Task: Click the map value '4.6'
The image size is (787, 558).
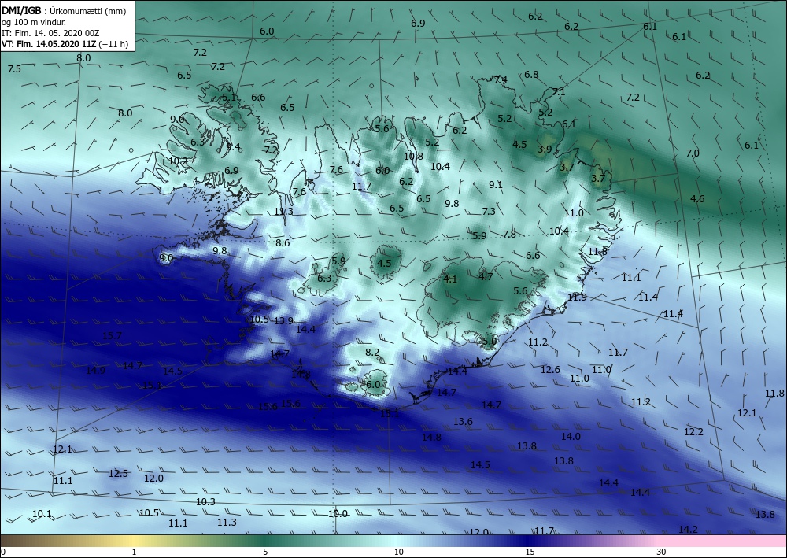Action: coord(697,198)
